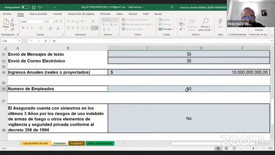Open the Archivo menu

coord(7,14)
